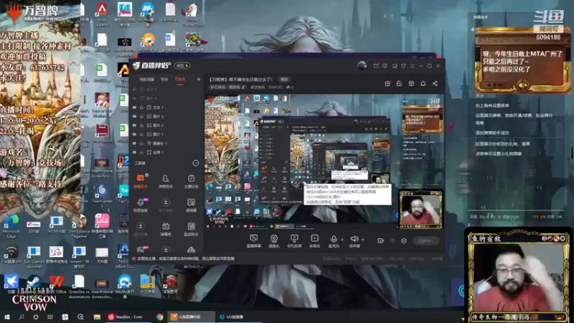Click the 扬声器 speaker icon
The height and width of the screenshot is (323, 574).
click(x=354, y=239)
